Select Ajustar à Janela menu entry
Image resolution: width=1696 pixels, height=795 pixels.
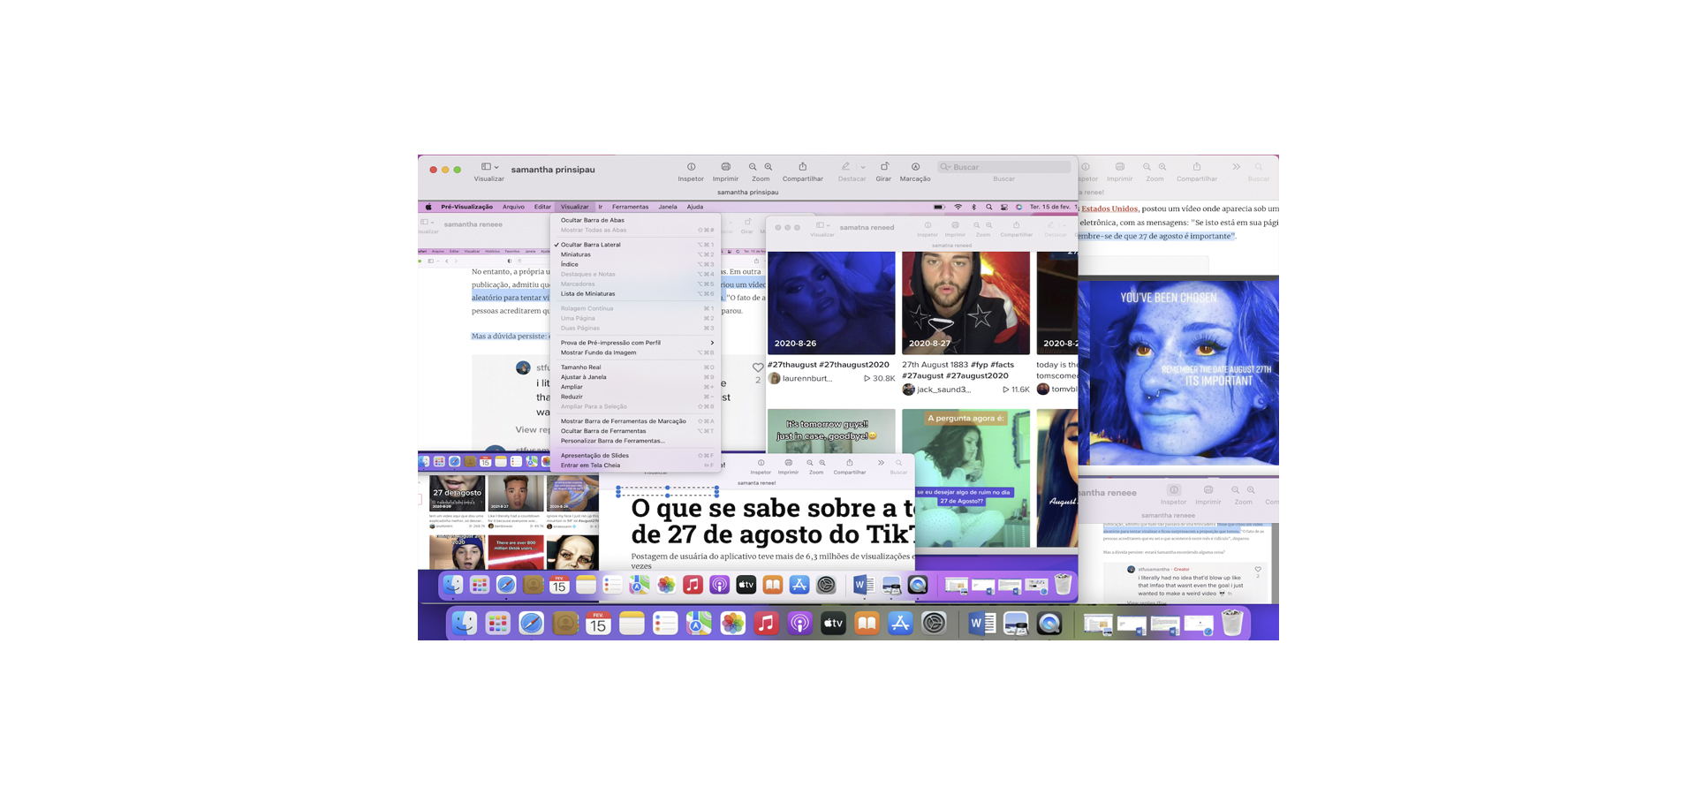635,377
